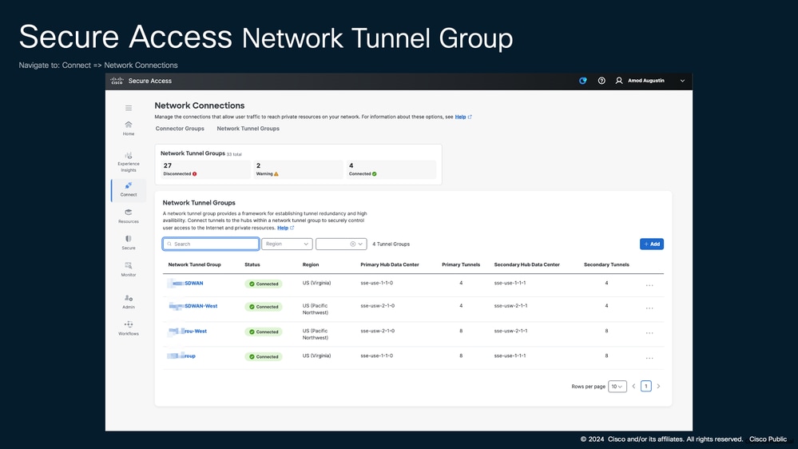Switch to the Network Tunnel Groups tab
This screenshot has width=798, height=449.
click(x=248, y=129)
